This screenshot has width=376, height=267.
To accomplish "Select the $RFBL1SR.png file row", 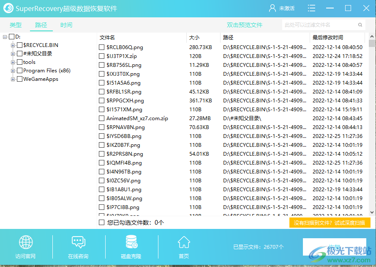I will click(x=231, y=92).
